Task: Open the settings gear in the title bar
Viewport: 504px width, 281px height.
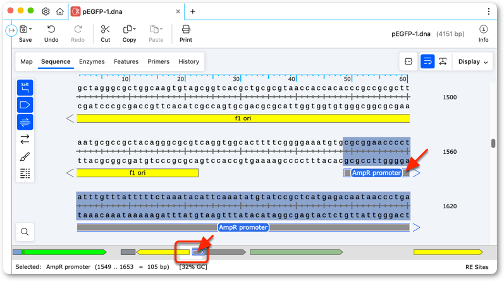Action: tap(46, 11)
